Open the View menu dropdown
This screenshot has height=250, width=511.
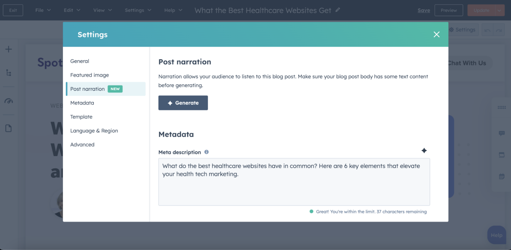102,10
